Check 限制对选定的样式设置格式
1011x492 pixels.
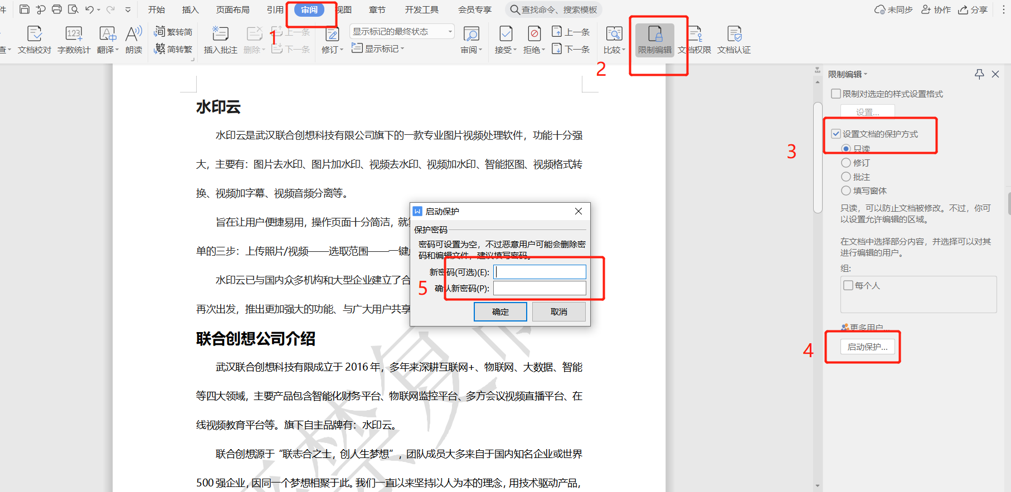coord(836,94)
